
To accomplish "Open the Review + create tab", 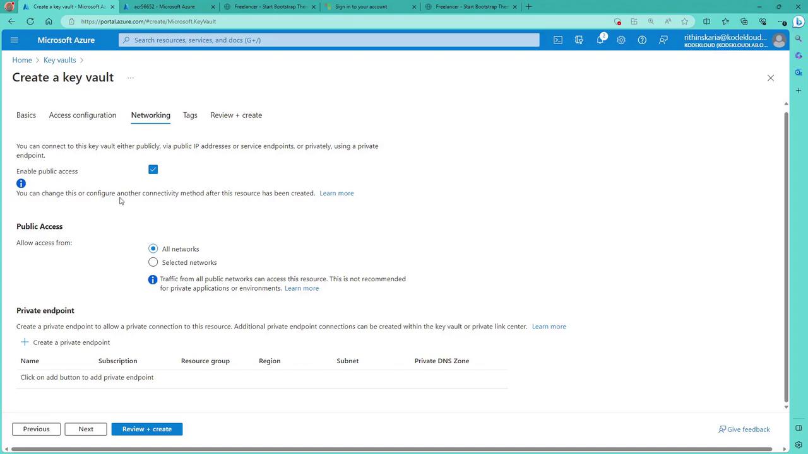I will (x=236, y=115).
